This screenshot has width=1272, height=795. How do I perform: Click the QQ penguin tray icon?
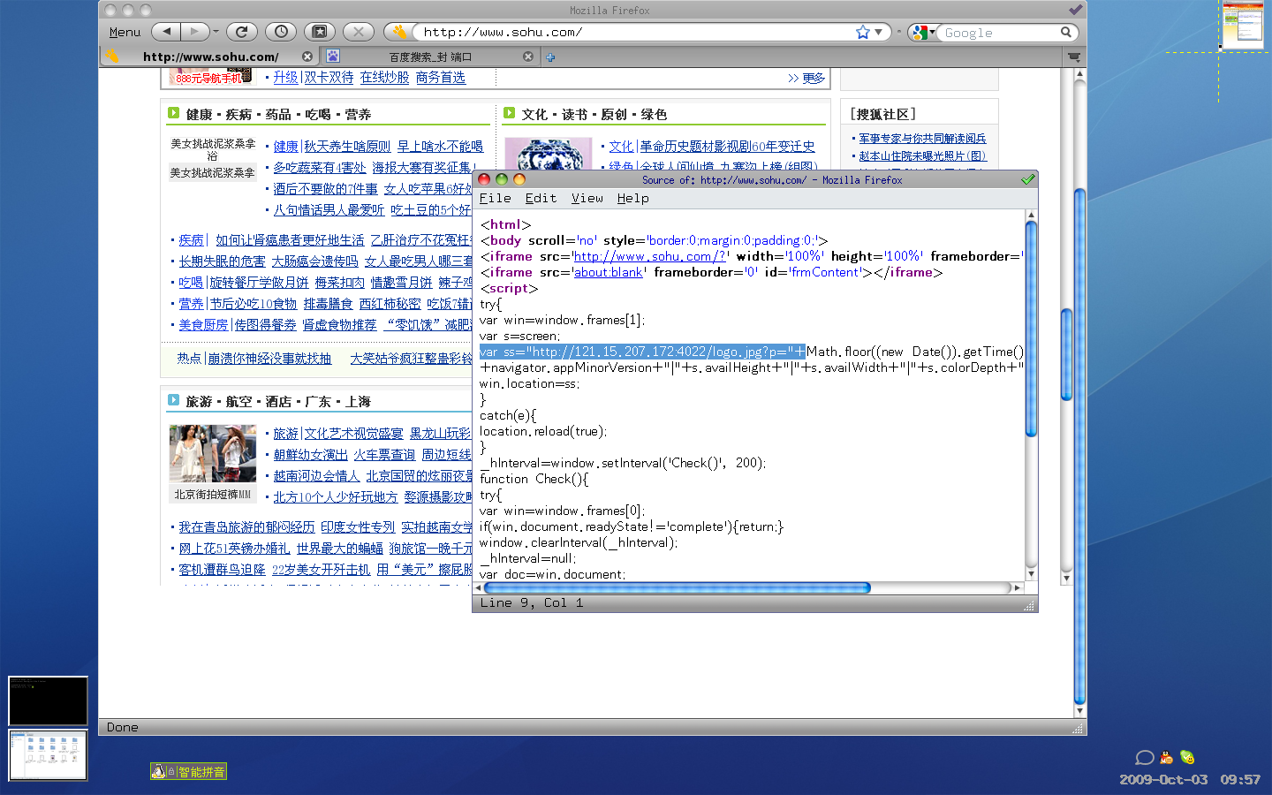pos(1166,757)
